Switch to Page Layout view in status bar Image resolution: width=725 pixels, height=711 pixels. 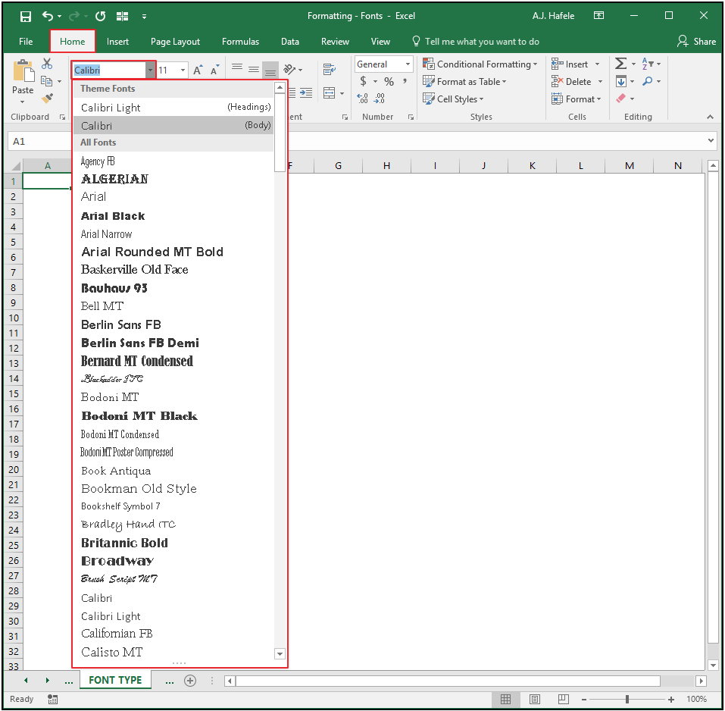click(535, 699)
